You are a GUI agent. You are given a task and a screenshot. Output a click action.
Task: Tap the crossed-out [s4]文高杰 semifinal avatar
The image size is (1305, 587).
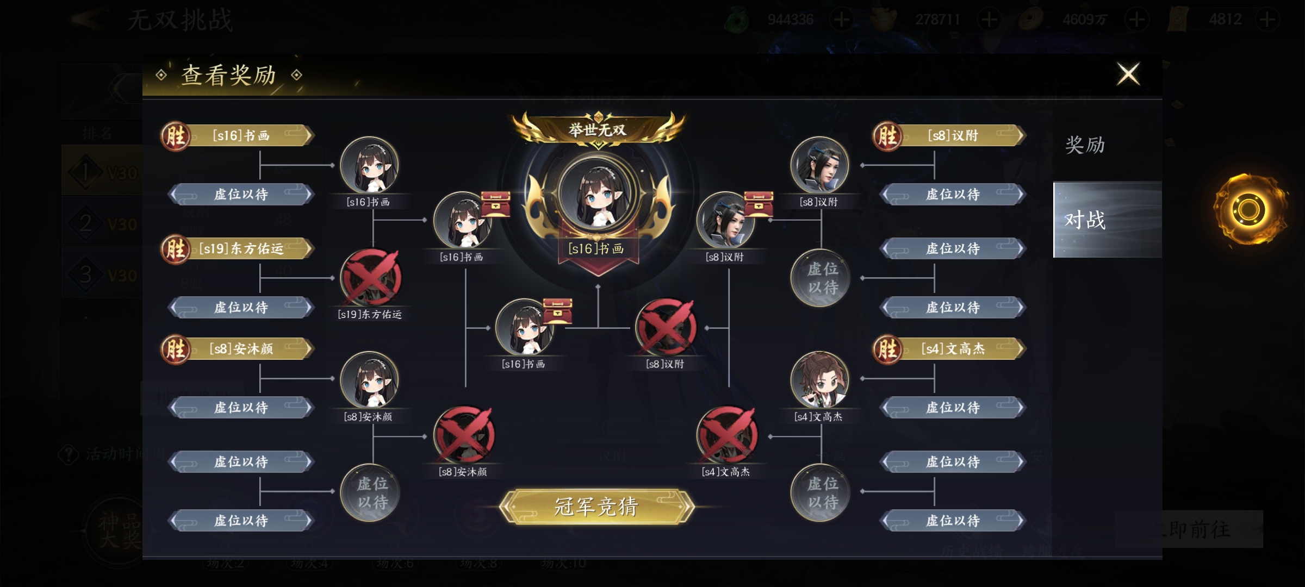pos(726,435)
